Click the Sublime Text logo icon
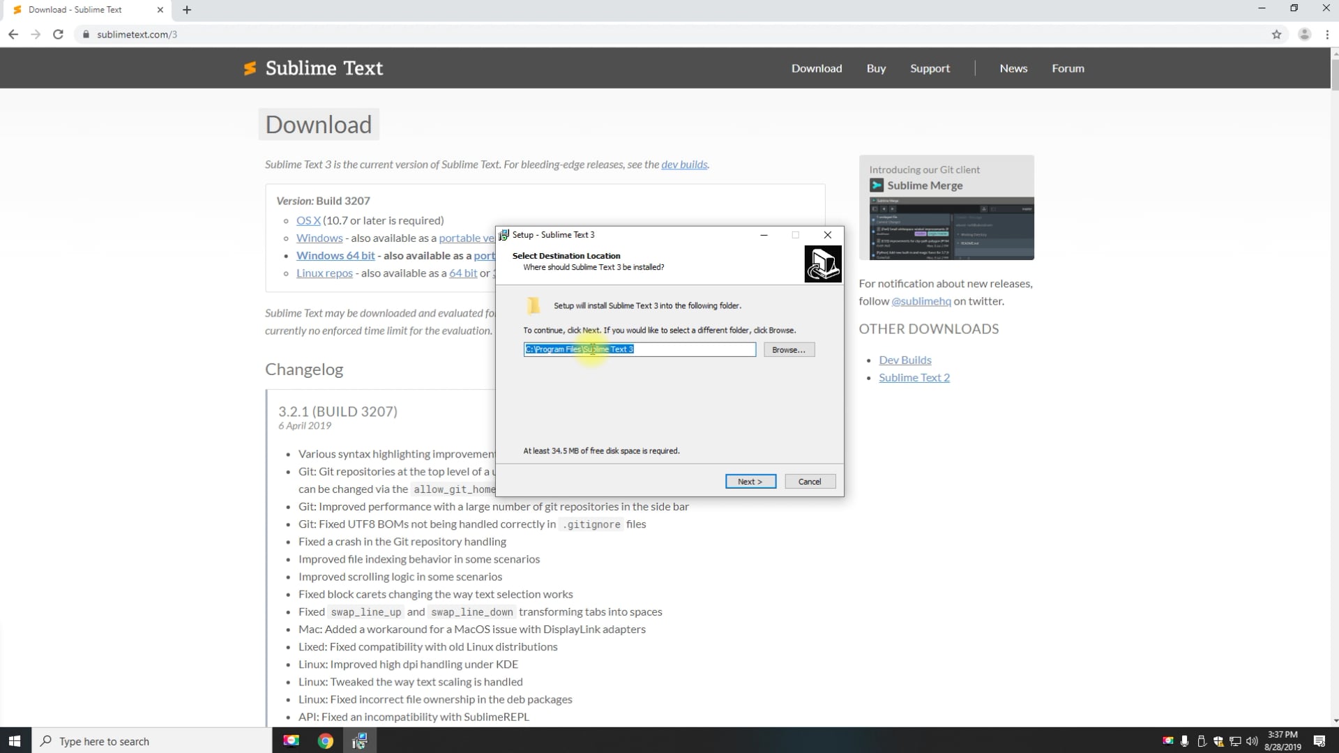 (250, 68)
